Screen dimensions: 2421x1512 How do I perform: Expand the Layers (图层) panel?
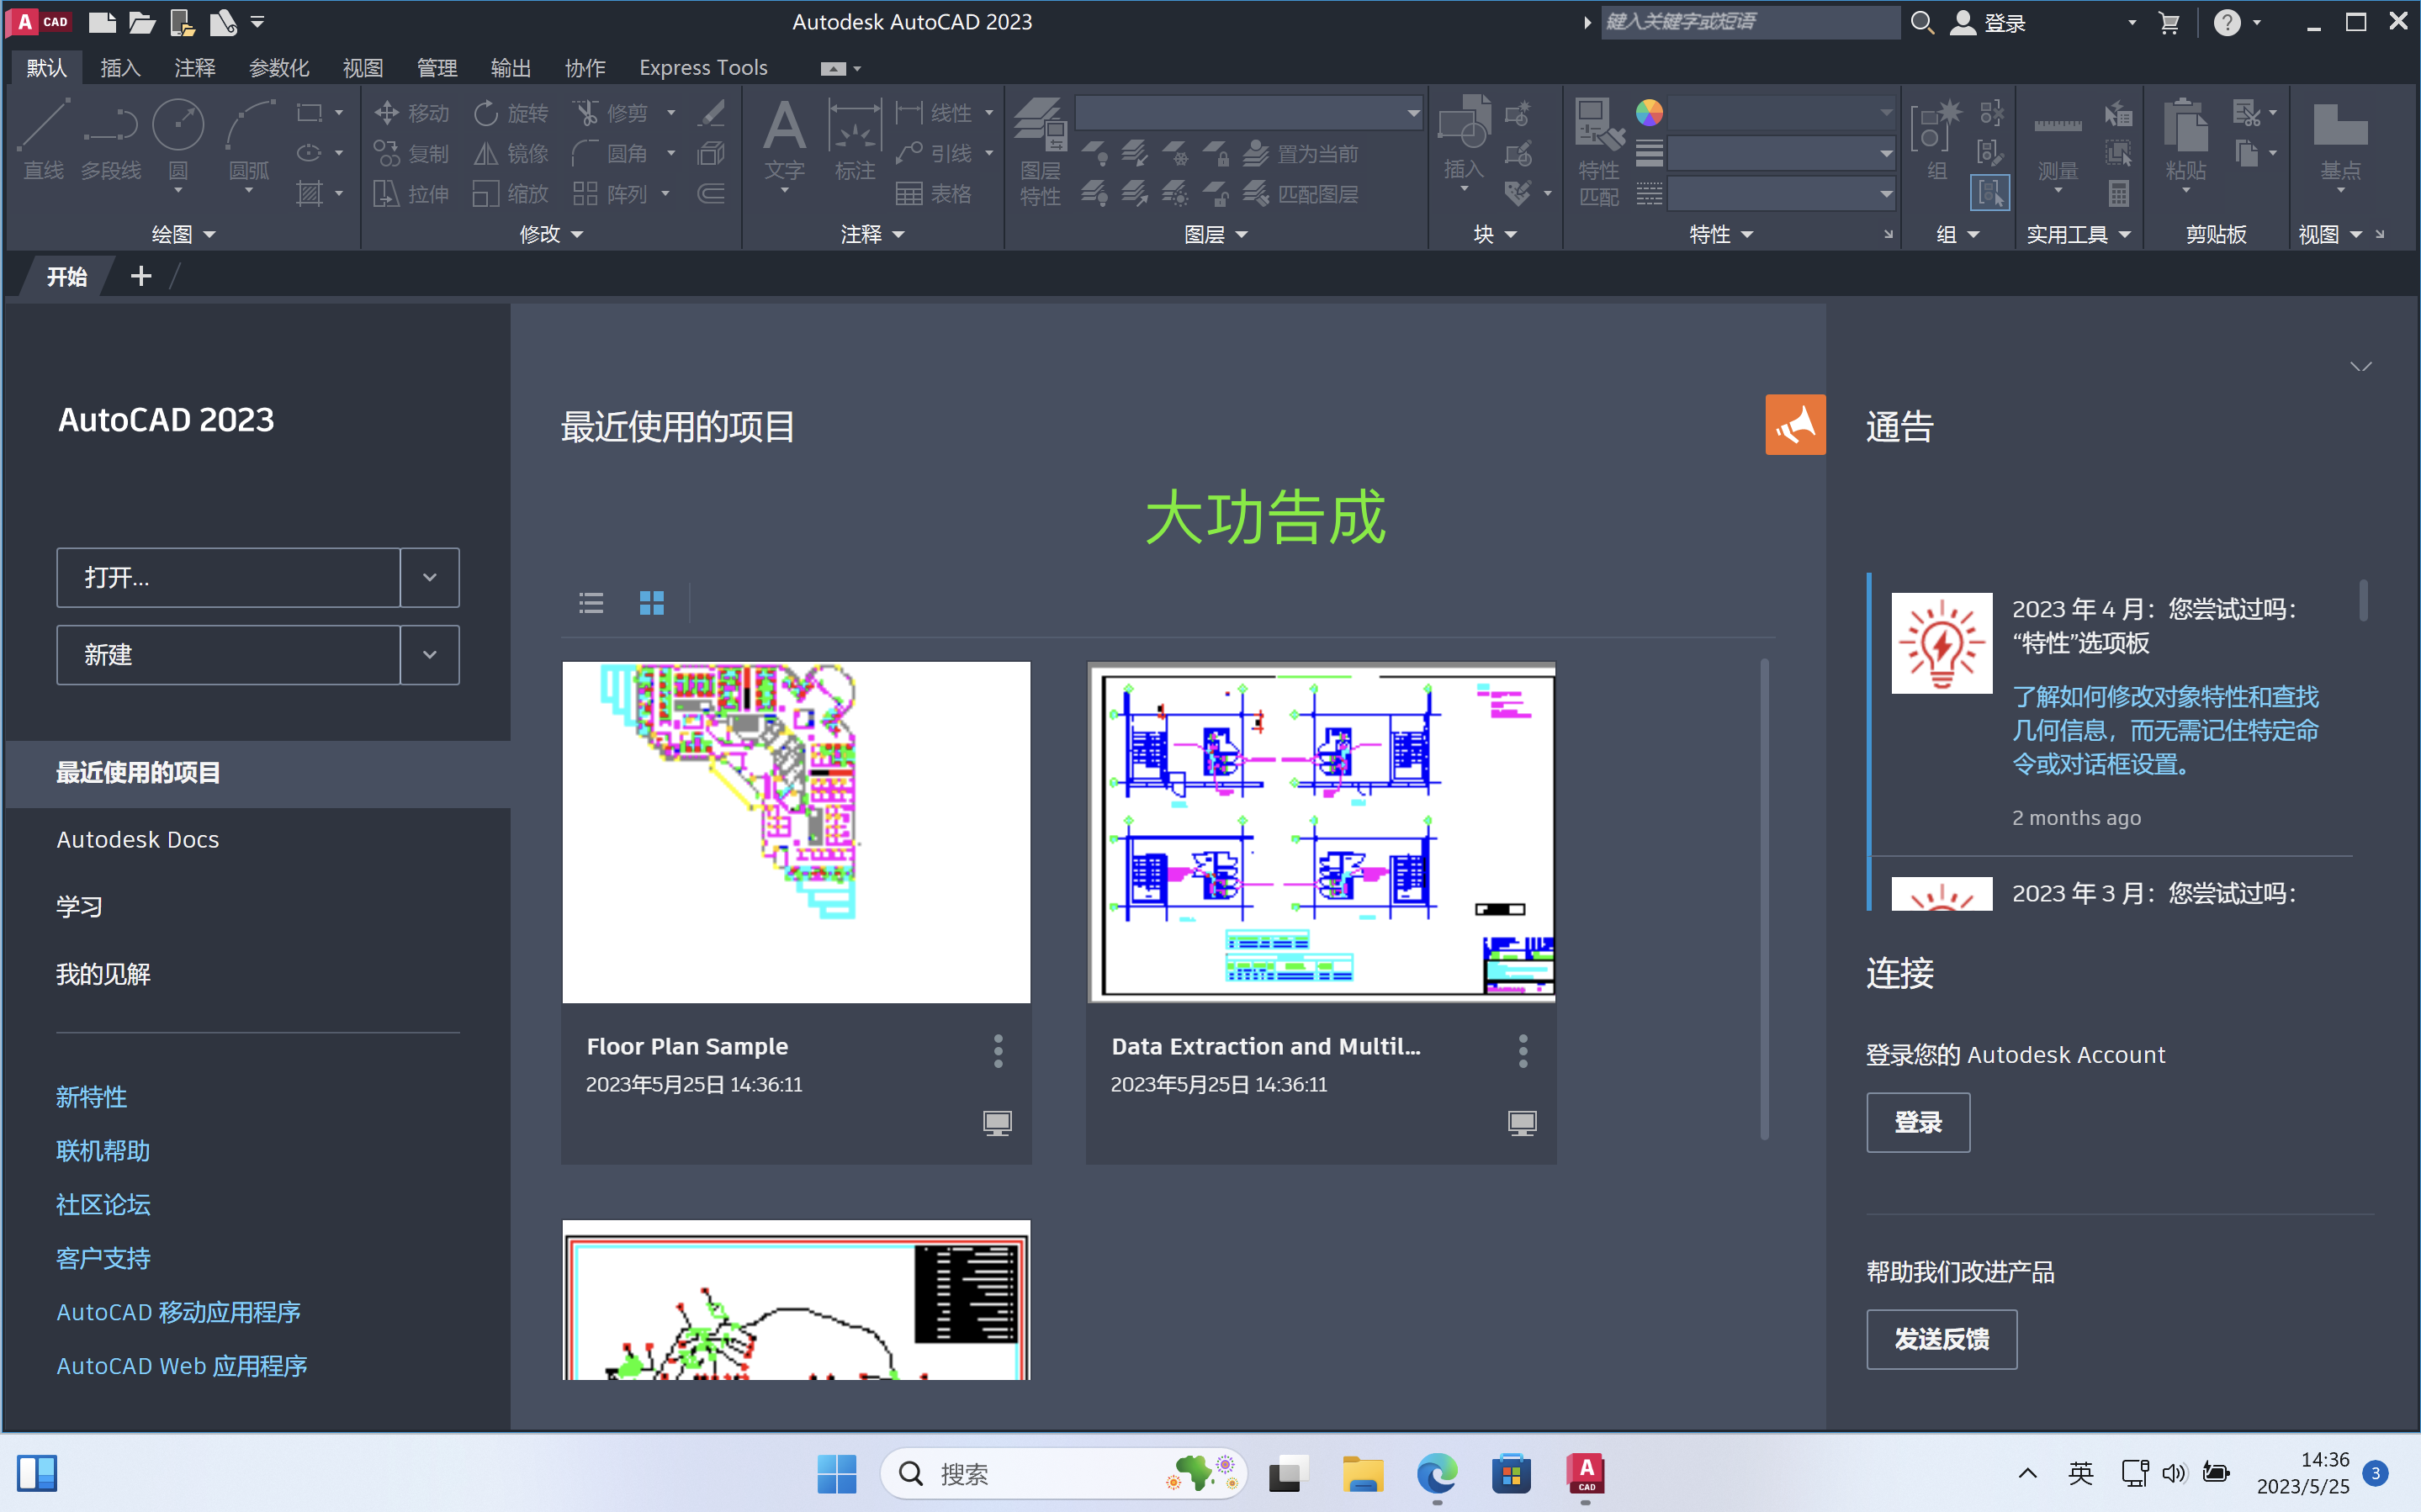[1216, 234]
